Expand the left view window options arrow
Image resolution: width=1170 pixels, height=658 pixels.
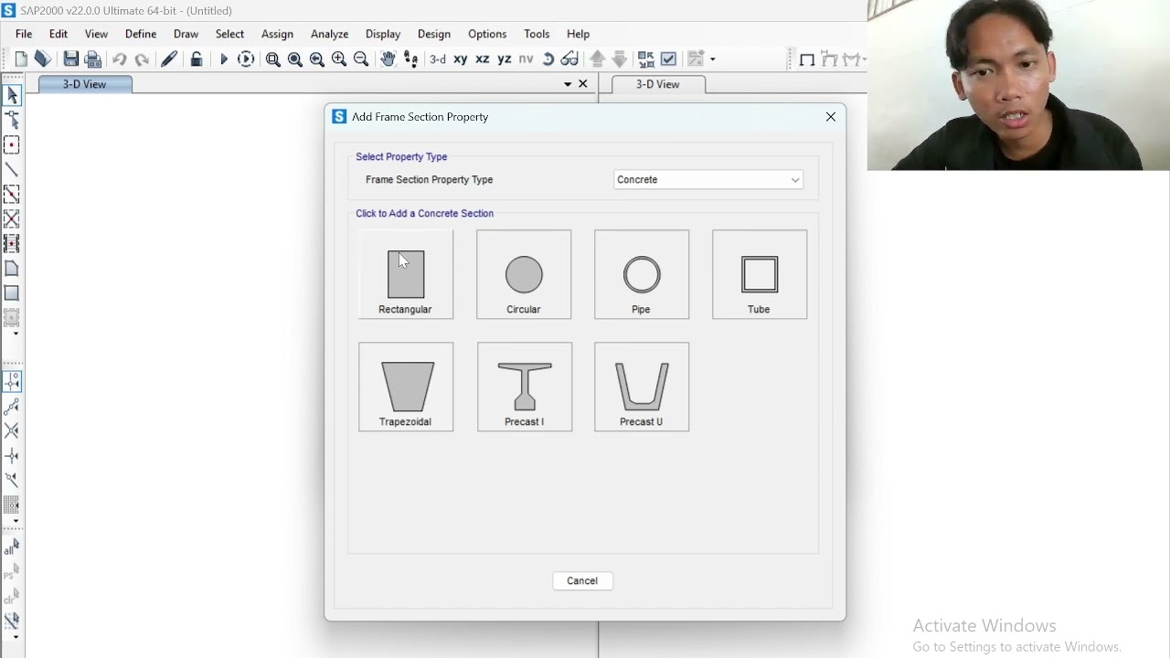(568, 84)
